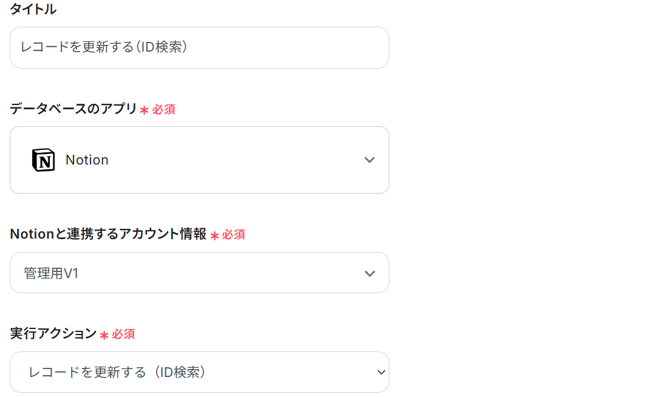The image size is (659, 397).
Task: Expand the 管理用V1 account dropdown
Action: tap(199, 273)
